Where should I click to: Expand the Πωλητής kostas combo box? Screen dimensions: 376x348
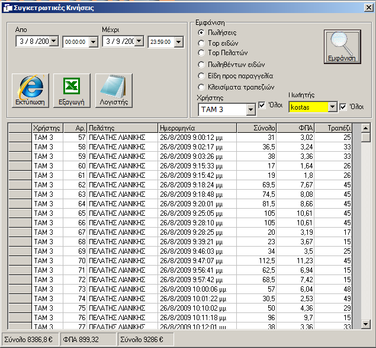[x=333, y=107]
